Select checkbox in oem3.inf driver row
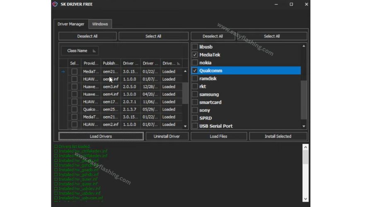This screenshot has height=207, width=373. point(75,87)
